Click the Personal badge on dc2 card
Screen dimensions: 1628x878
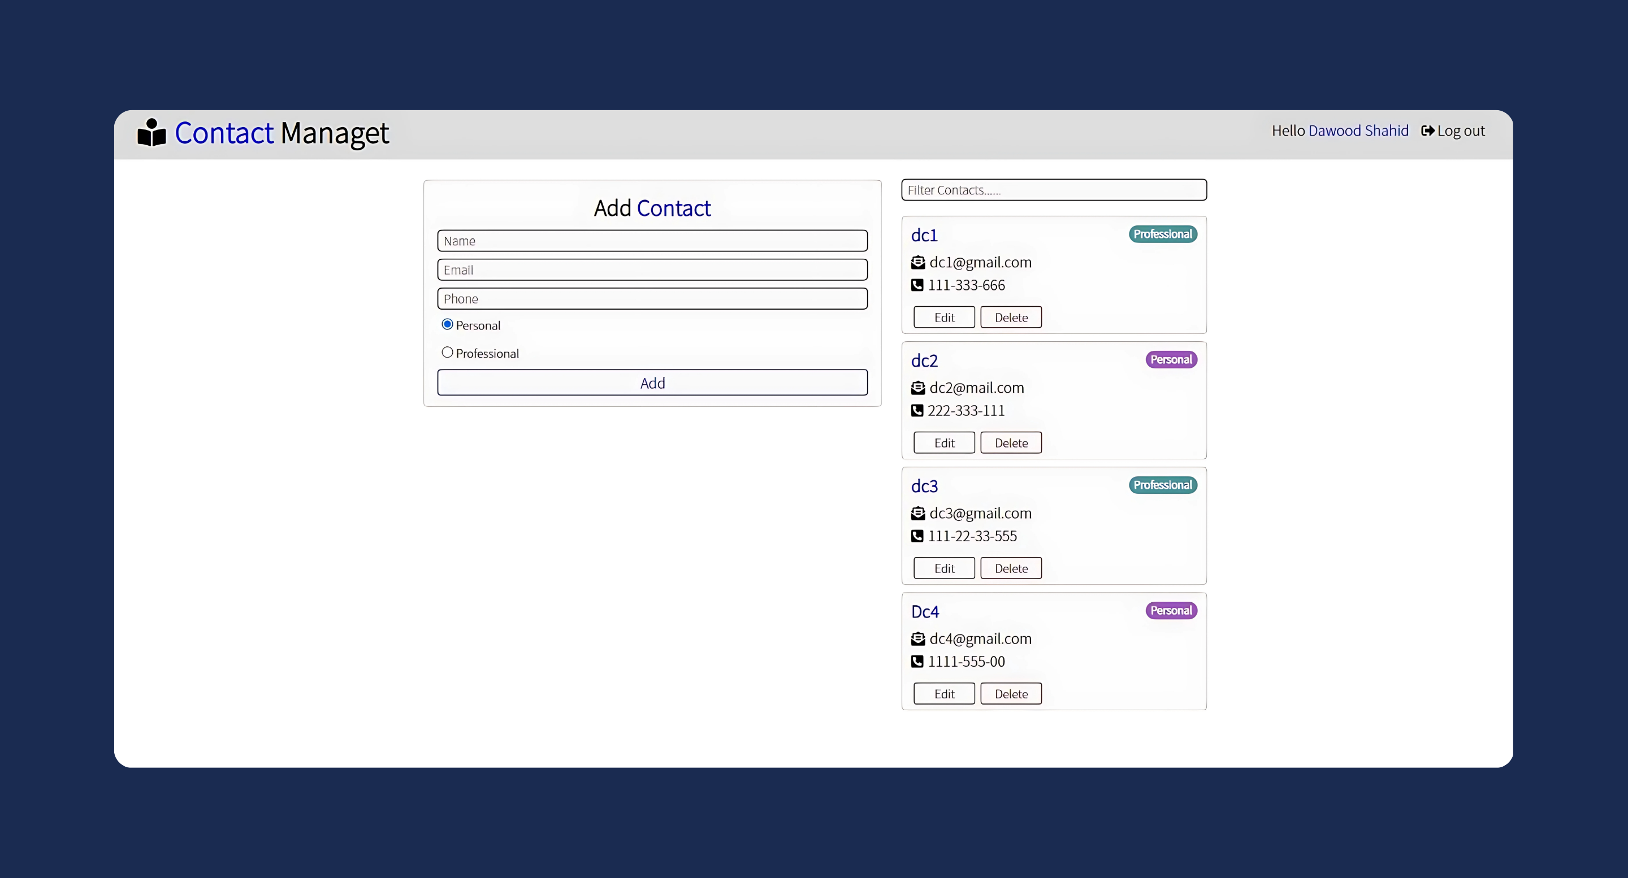pos(1171,359)
